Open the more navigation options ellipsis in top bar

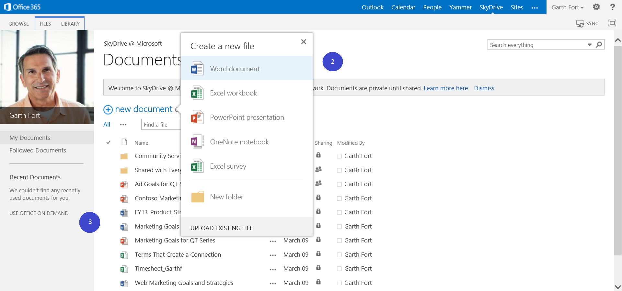click(535, 8)
